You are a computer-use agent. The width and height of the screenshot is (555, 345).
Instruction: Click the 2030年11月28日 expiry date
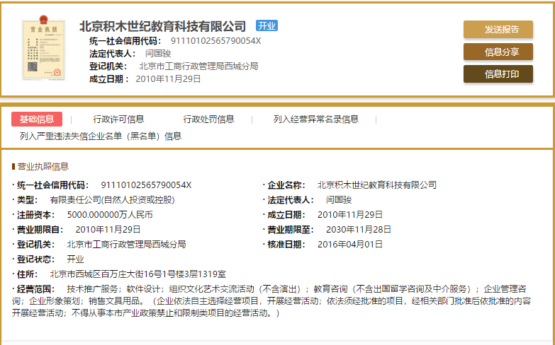(359, 229)
